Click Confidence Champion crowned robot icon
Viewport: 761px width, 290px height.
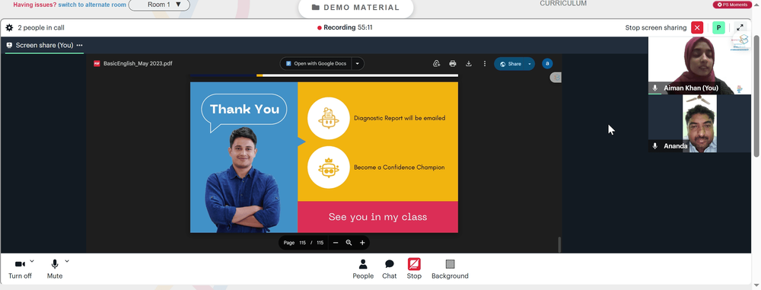point(329,167)
